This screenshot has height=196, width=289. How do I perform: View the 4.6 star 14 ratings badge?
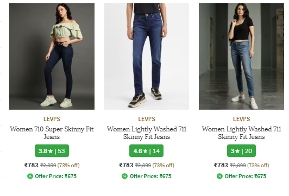click(x=146, y=151)
